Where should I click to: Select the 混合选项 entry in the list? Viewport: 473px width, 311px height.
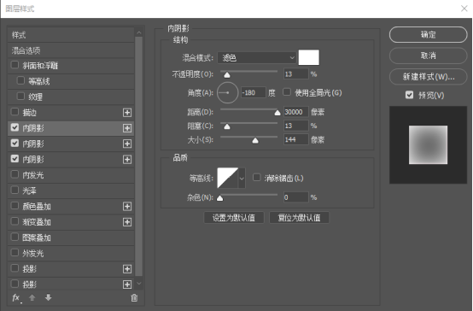click(71, 50)
